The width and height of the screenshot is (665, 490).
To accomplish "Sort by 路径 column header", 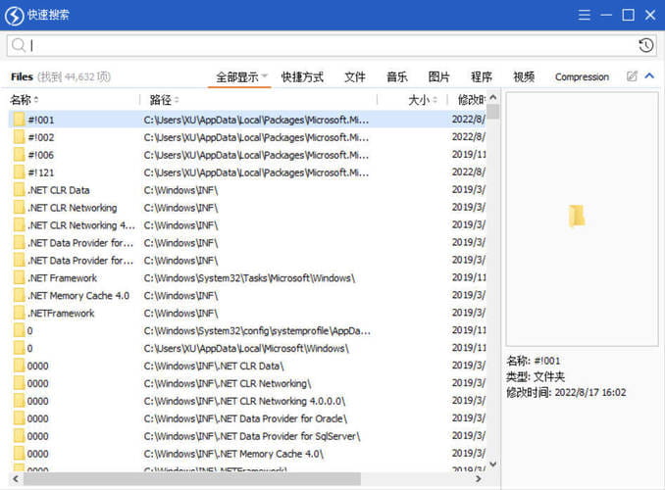I will pos(162,100).
